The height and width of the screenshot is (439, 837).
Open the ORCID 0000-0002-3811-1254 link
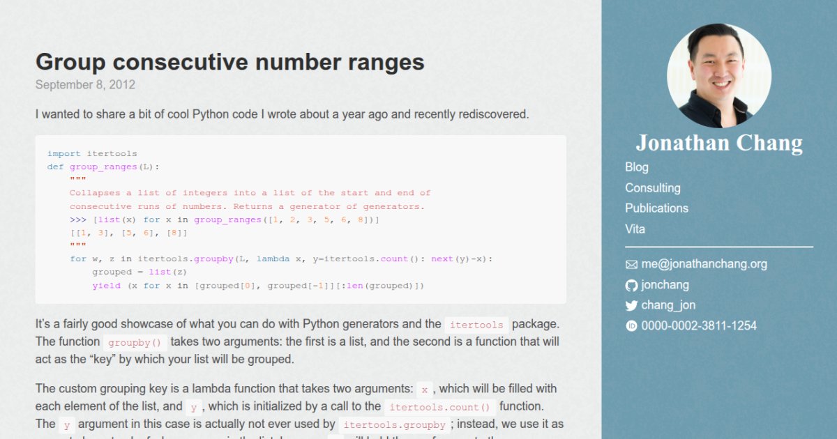pos(698,325)
